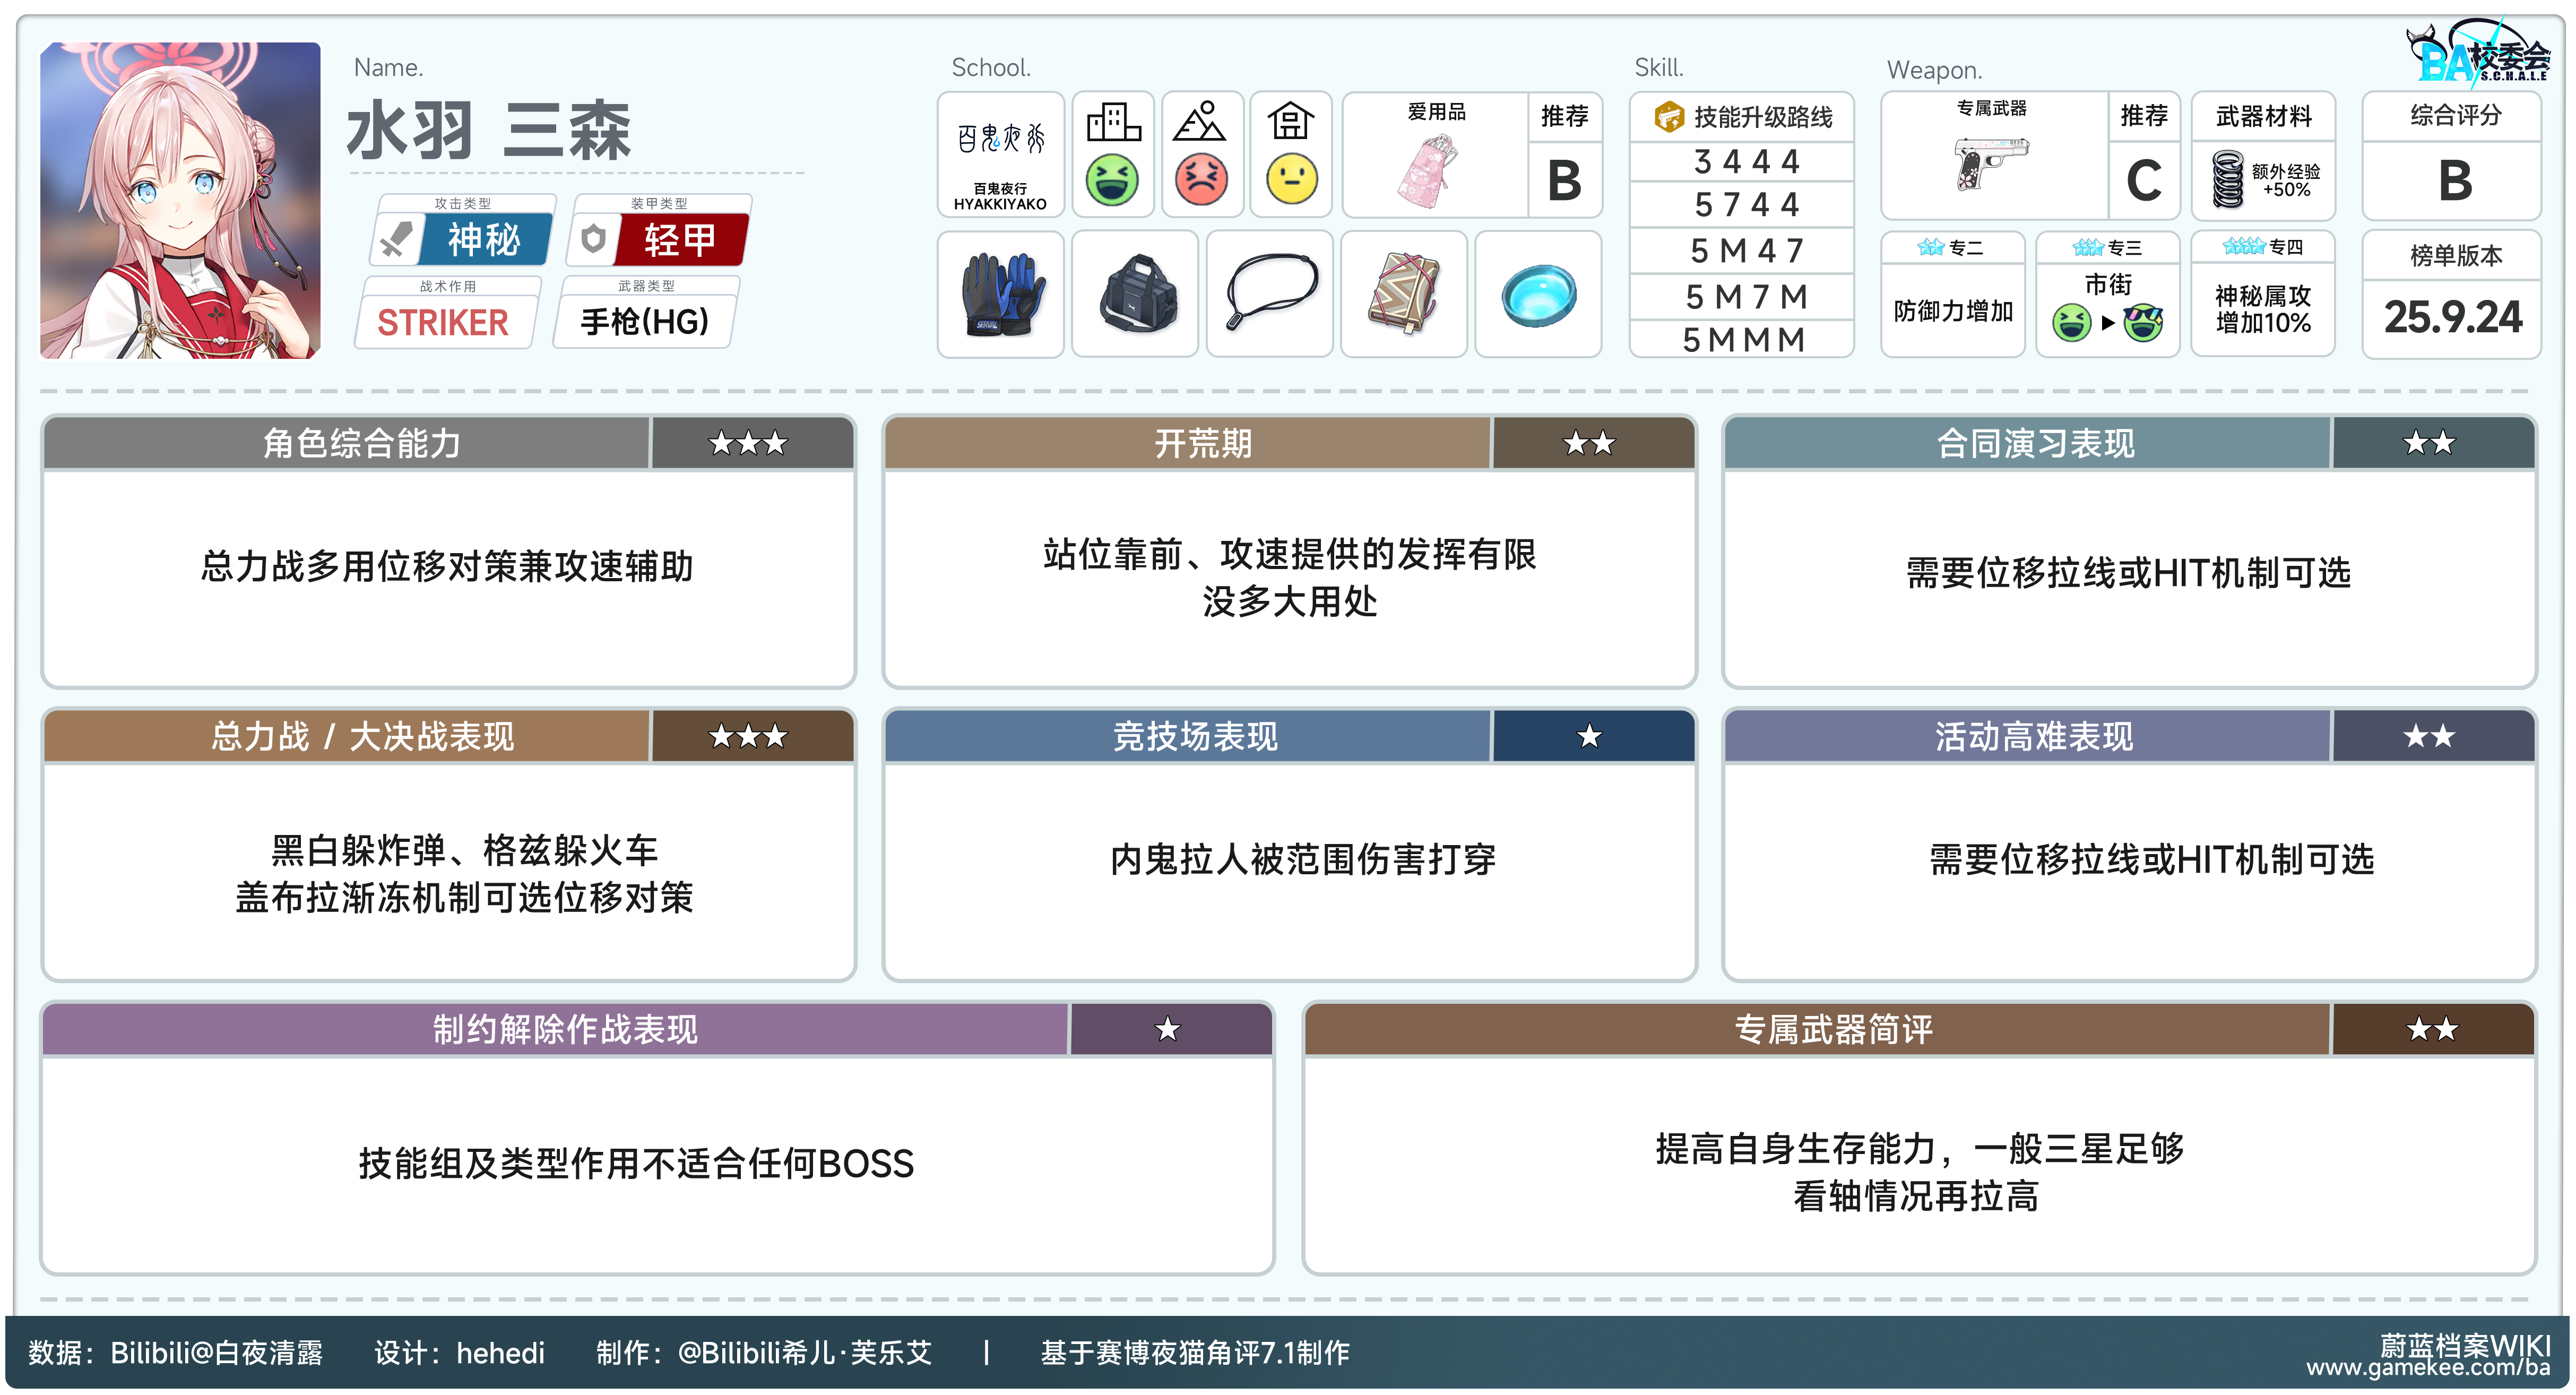Select the 竞技场表现 section header
This screenshot has width=2576, height=1395.
pos(1195,737)
